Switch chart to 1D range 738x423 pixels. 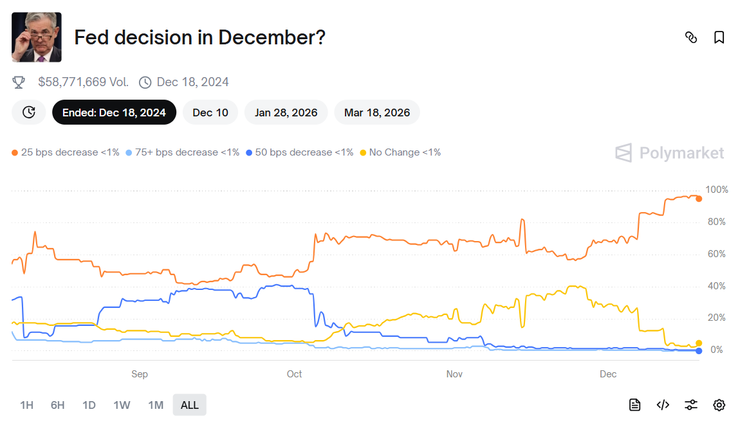click(x=89, y=405)
